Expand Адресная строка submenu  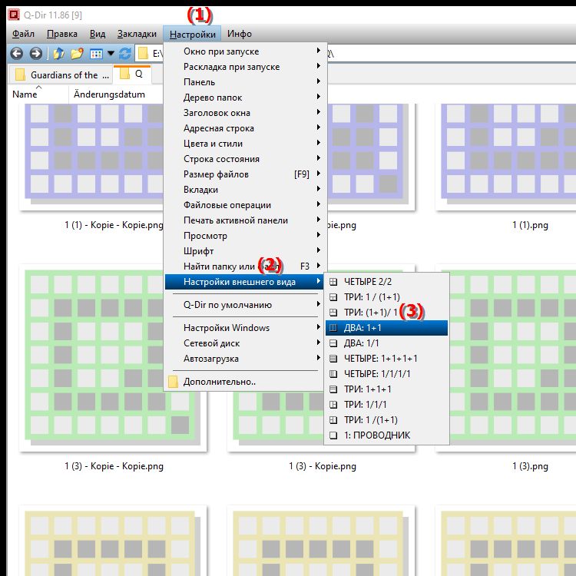tap(245, 128)
